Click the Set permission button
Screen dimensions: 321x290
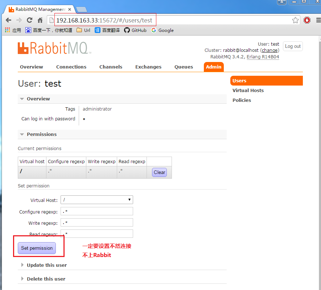pos(37,248)
